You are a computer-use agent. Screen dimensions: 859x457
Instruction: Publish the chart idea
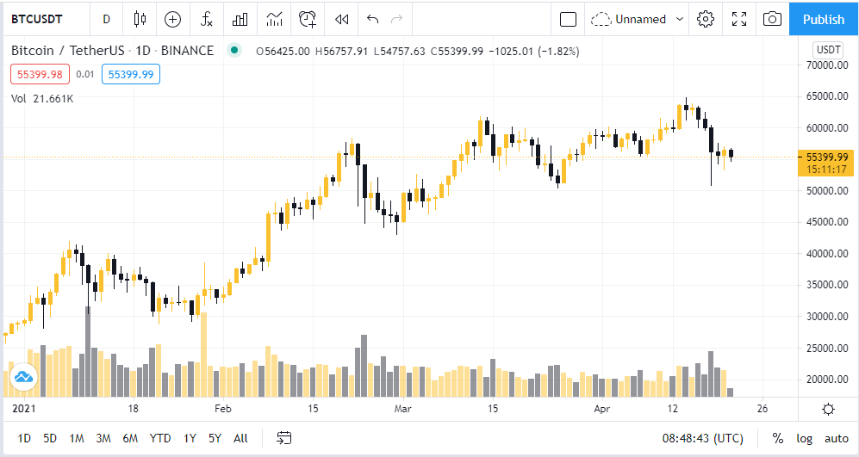coord(824,19)
